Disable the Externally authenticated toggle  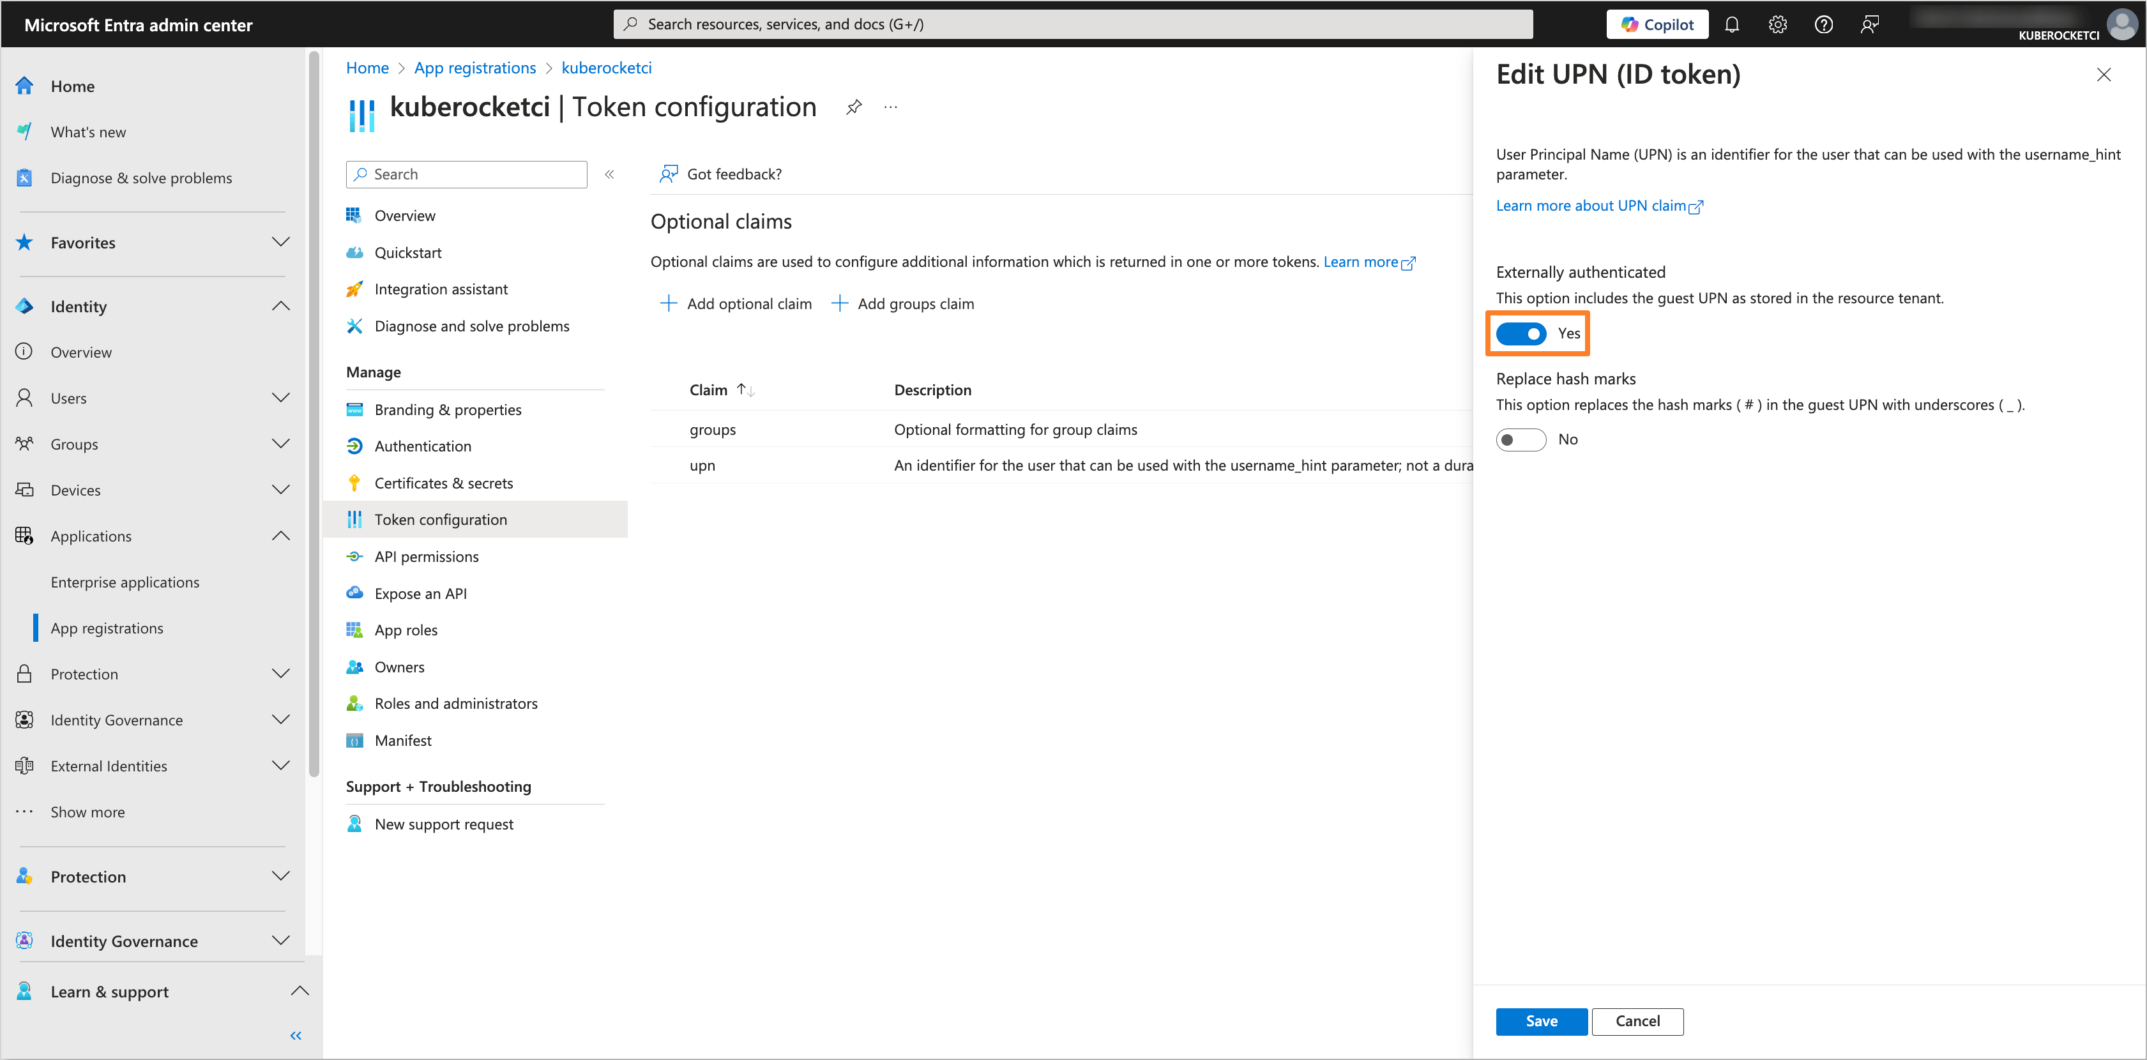[x=1521, y=333]
